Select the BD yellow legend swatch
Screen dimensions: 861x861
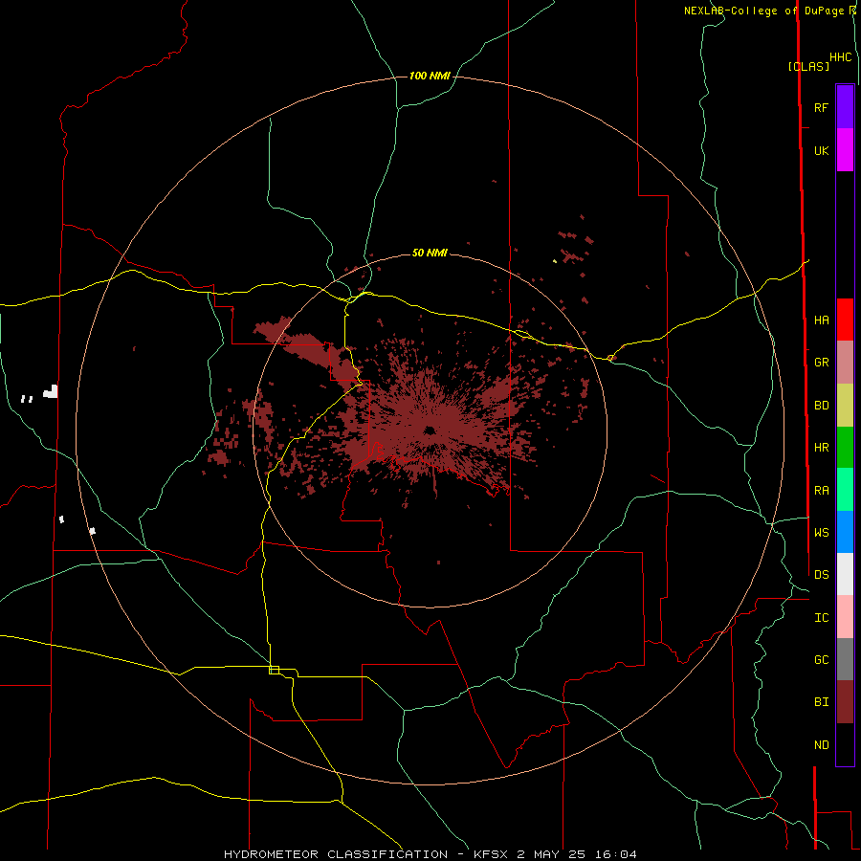[845, 406]
